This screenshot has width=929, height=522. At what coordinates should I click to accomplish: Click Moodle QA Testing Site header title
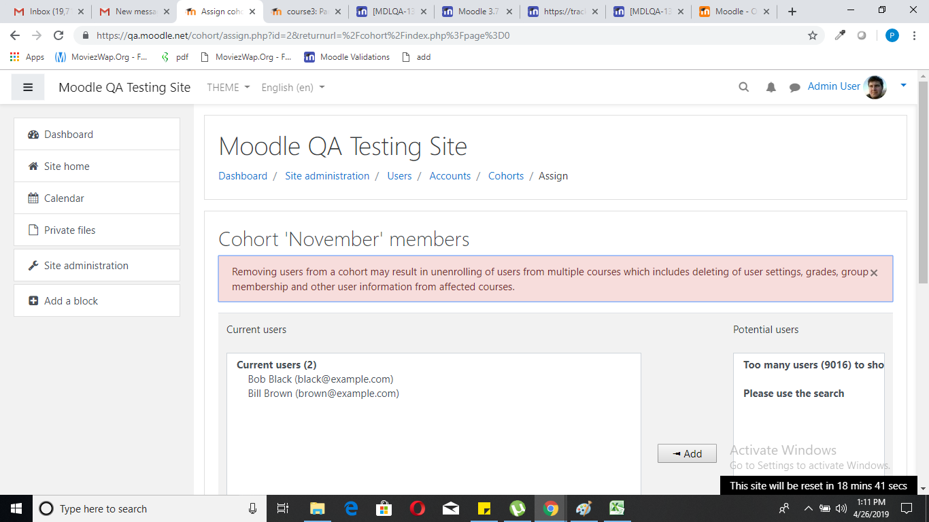pos(124,87)
